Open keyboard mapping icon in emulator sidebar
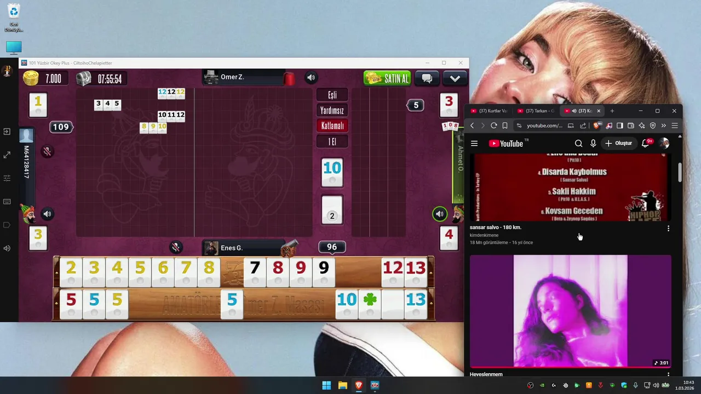 tap(7, 202)
